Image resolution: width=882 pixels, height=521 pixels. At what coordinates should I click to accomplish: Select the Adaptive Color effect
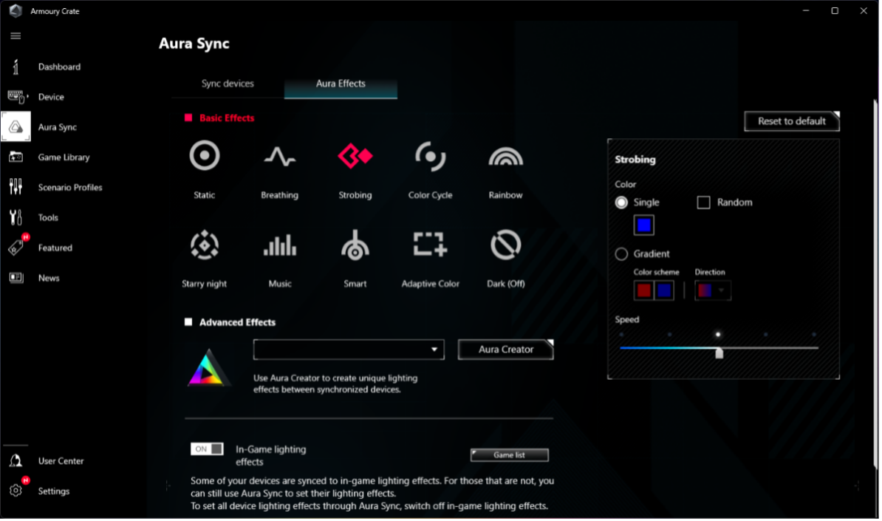[430, 245]
